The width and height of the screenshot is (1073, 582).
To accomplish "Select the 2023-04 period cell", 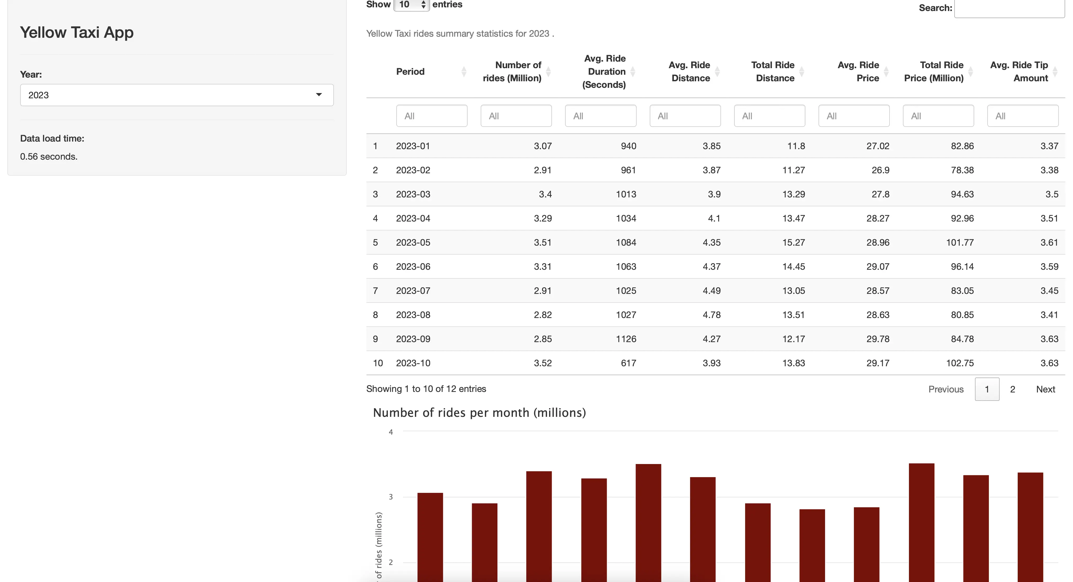I will coord(413,218).
